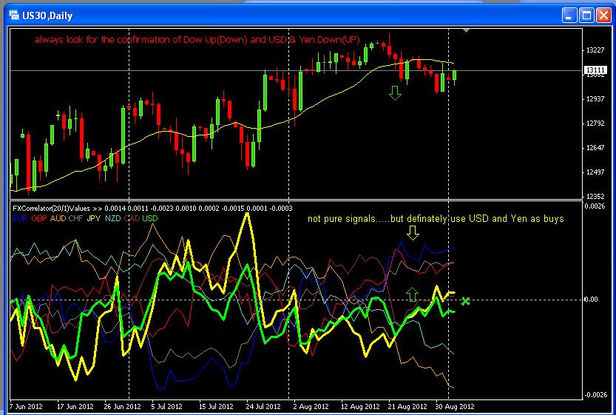Click the chart window icon beside US30,Daily
The width and height of the screenshot is (616, 415).
pos(14,16)
